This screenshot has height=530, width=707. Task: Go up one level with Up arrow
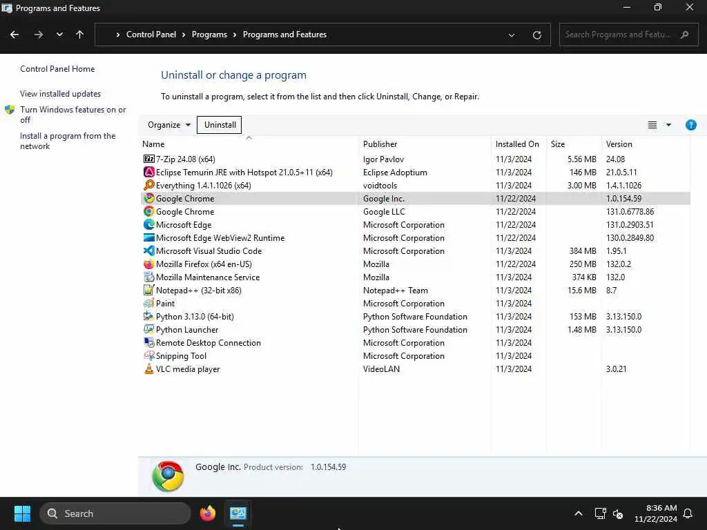tap(80, 35)
